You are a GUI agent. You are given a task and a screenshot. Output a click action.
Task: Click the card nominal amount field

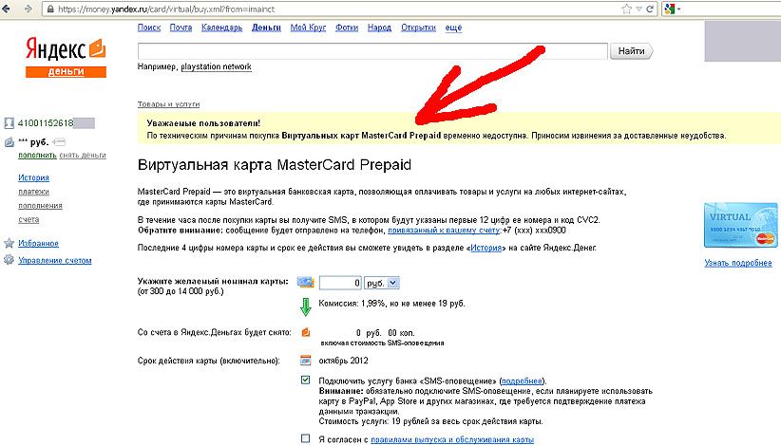pyautogui.click(x=340, y=283)
